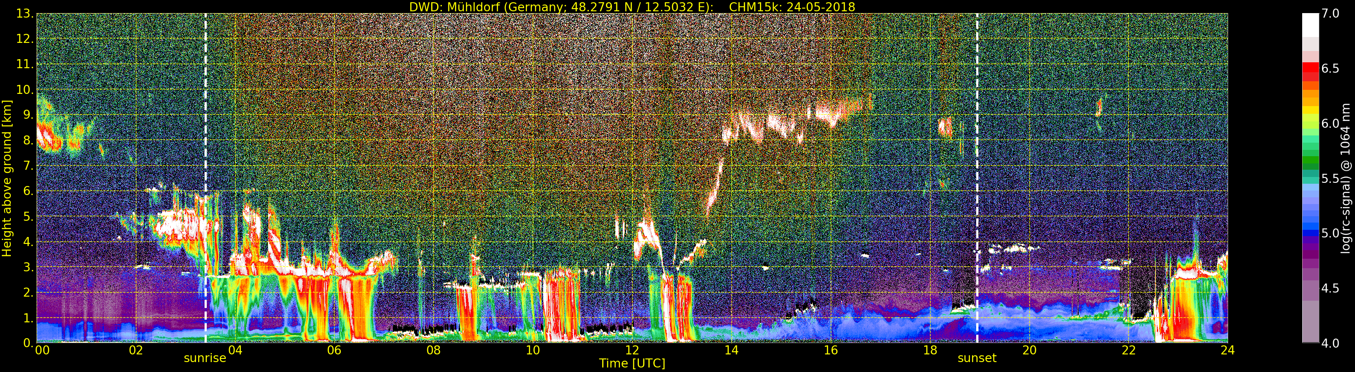Click the "24" time axis tick label
The height and width of the screenshot is (372, 1355).
[x=1228, y=350]
